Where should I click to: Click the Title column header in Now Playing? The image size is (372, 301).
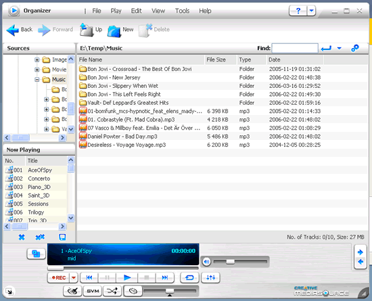[x=46, y=161]
